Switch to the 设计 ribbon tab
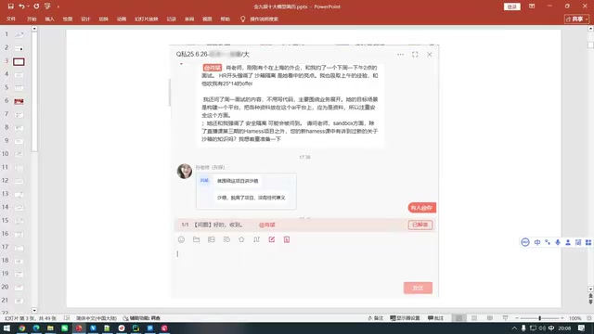Screen dimensions: 594x334 point(85,19)
